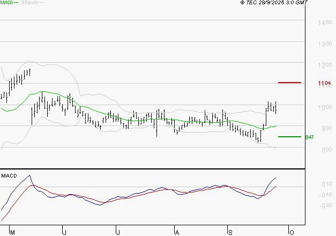This screenshot has width=336, height=236.
Task: Click the 1000 price axis label
Action: pos(325,108)
